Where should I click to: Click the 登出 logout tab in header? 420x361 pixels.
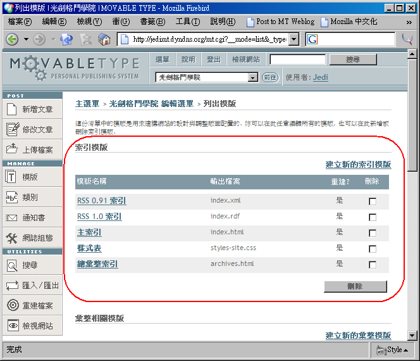(x=214, y=60)
